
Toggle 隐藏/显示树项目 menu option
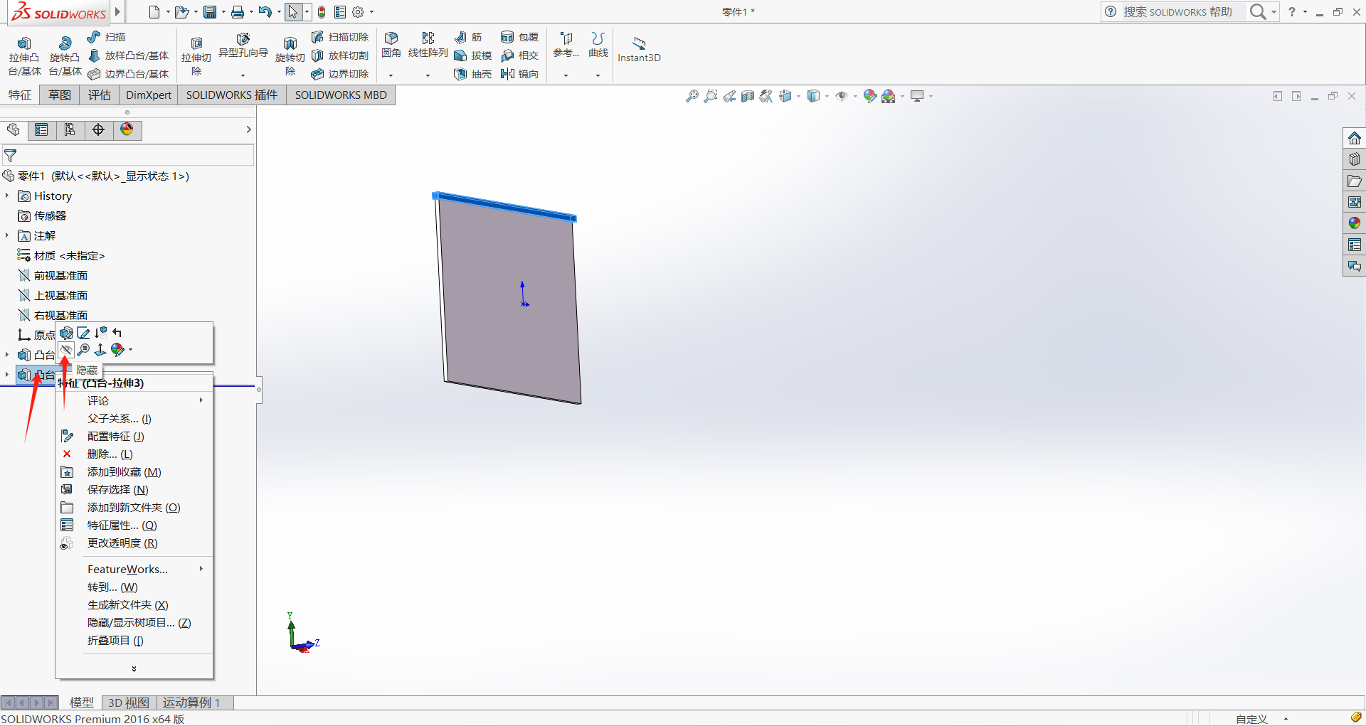pos(139,623)
